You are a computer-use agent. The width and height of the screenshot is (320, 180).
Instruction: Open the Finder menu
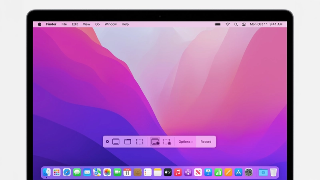(51, 24)
